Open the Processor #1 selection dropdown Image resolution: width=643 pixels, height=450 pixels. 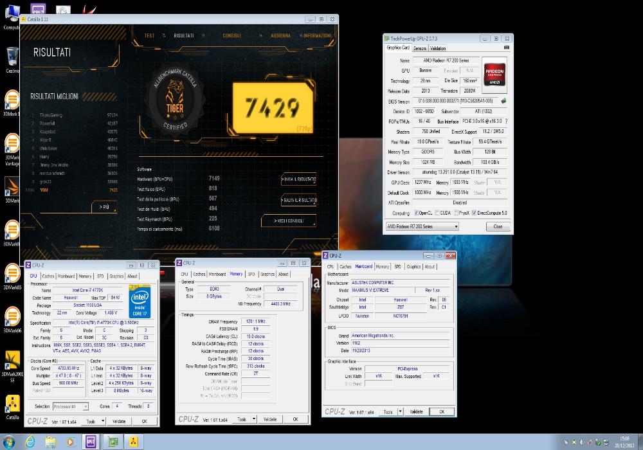[70, 406]
